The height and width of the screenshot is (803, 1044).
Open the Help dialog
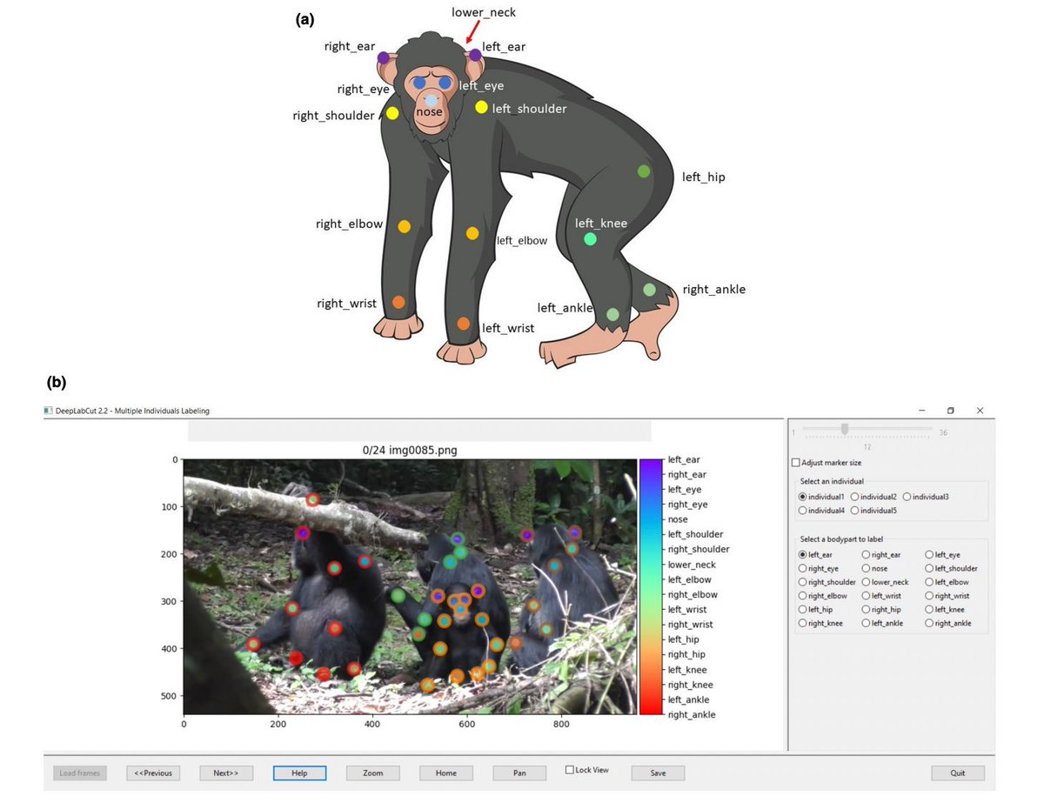299,773
